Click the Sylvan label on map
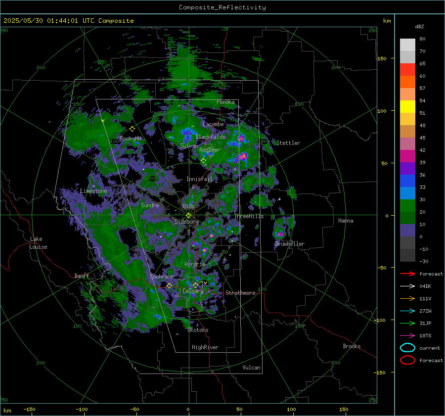Image resolution: width=445 pixels, height=416 pixels. point(189,146)
